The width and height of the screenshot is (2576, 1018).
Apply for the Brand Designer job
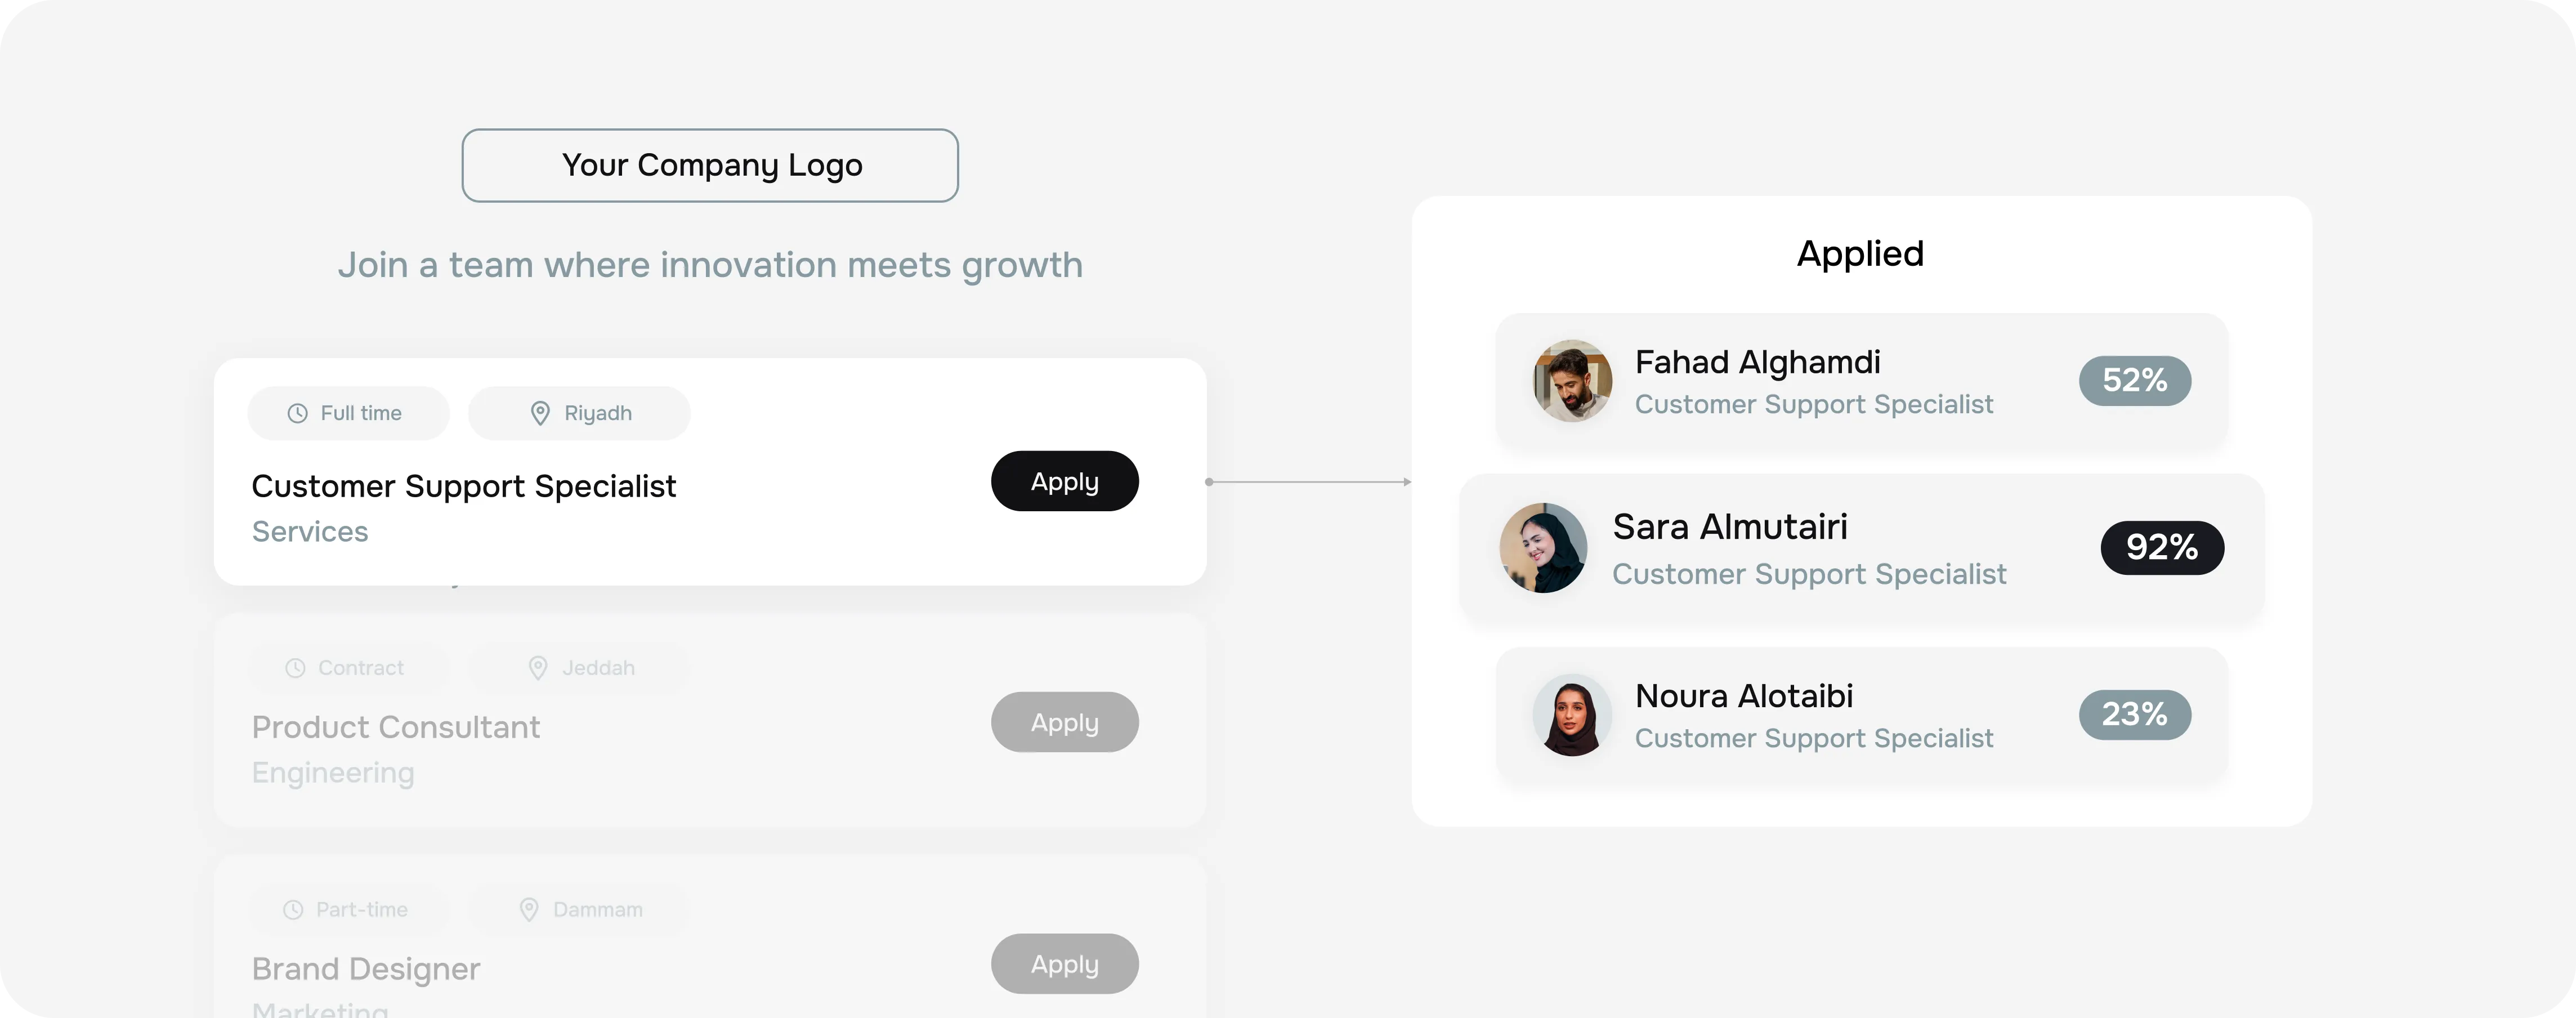1064,964
